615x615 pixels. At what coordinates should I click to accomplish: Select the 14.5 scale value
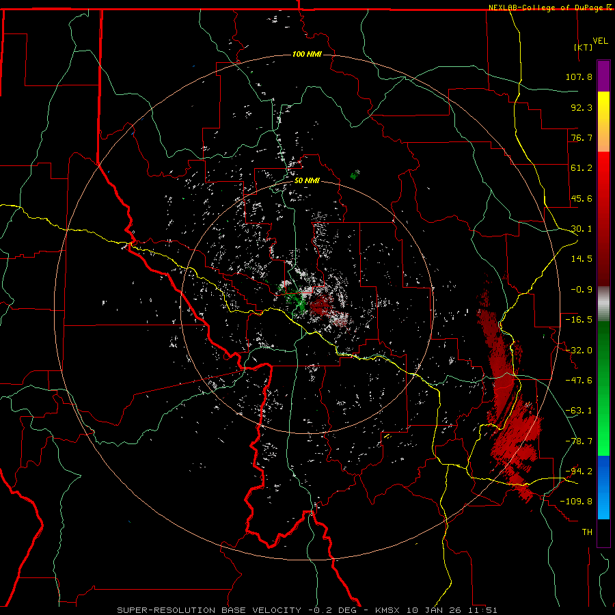click(582, 259)
